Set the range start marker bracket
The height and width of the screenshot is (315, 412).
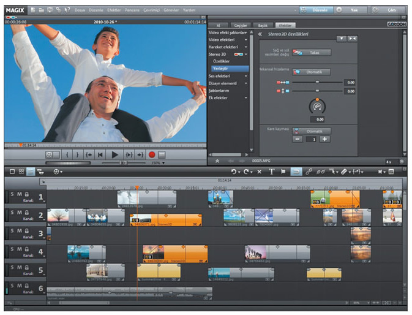coord(67,155)
